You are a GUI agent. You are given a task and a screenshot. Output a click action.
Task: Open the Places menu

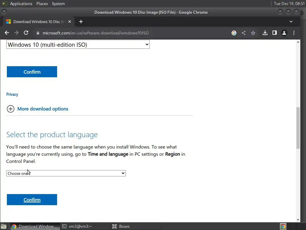[42, 4]
